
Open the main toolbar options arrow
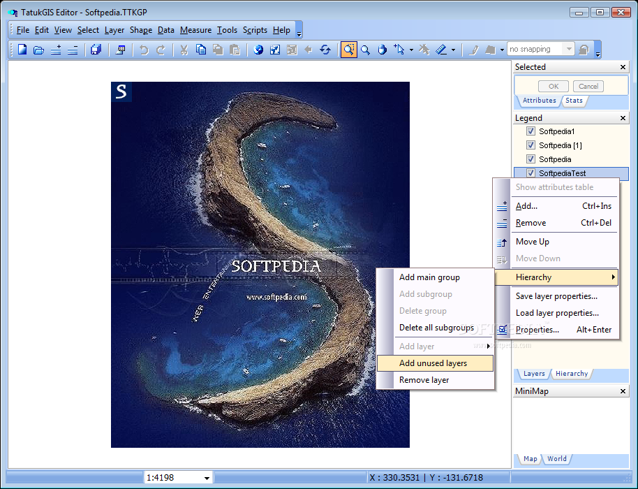point(598,50)
